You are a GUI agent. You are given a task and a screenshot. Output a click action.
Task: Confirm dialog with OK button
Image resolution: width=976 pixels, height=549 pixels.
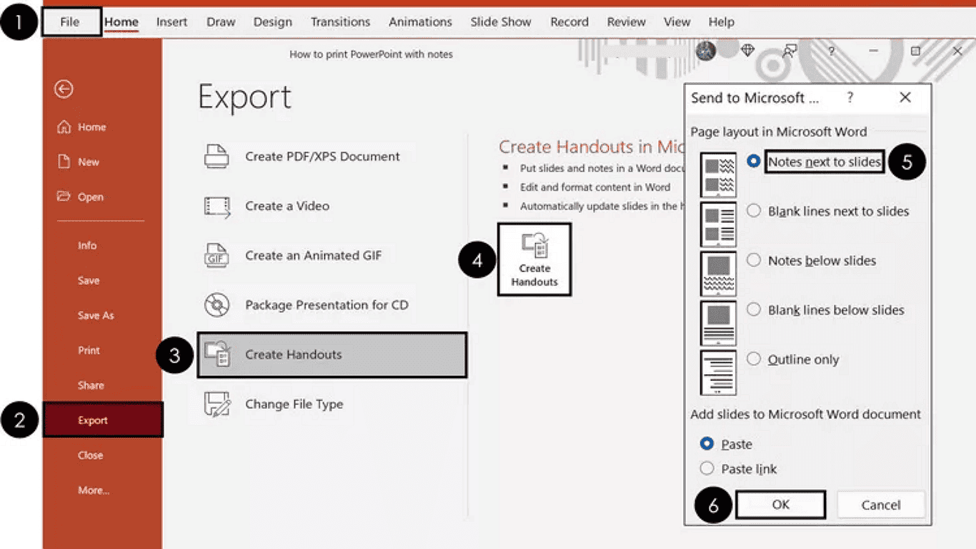(x=780, y=505)
